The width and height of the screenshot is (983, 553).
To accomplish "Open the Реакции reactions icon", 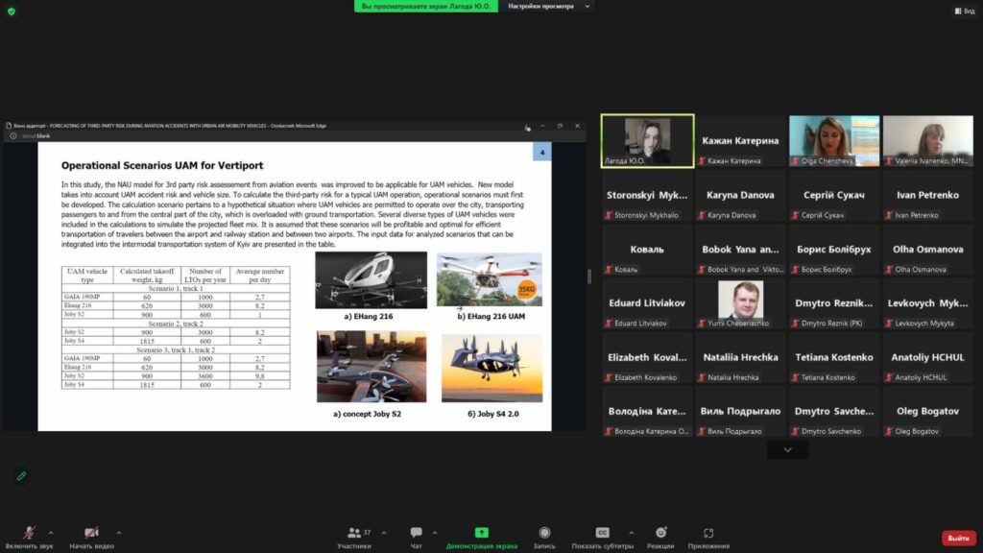I will (660, 533).
